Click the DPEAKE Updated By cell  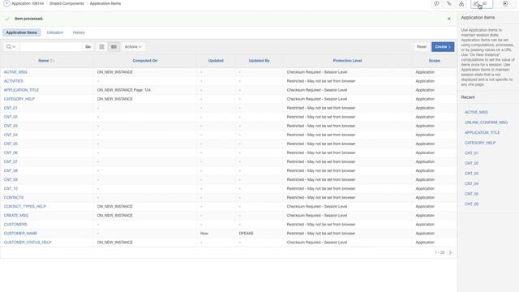coord(246,234)
